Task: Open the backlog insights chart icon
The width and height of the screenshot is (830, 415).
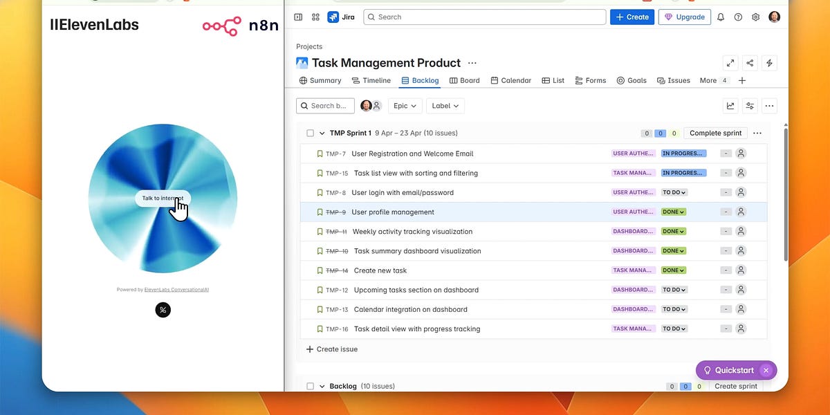Action: 730,106
